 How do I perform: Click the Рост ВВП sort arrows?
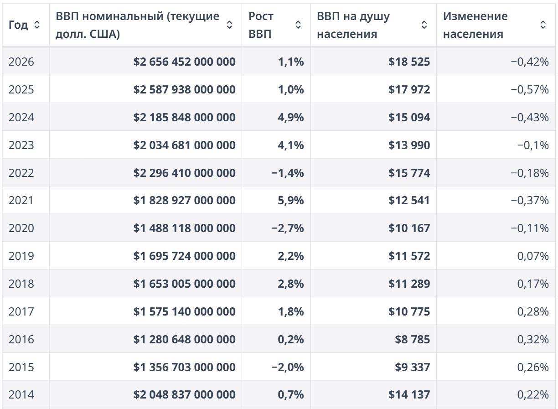pos(299,25)
